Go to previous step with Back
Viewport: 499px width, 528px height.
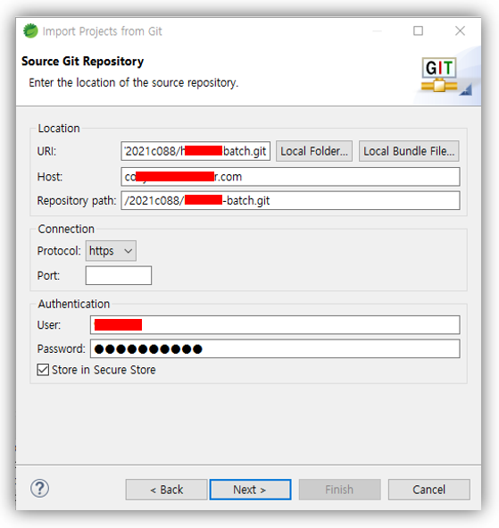tap(167, 490)
